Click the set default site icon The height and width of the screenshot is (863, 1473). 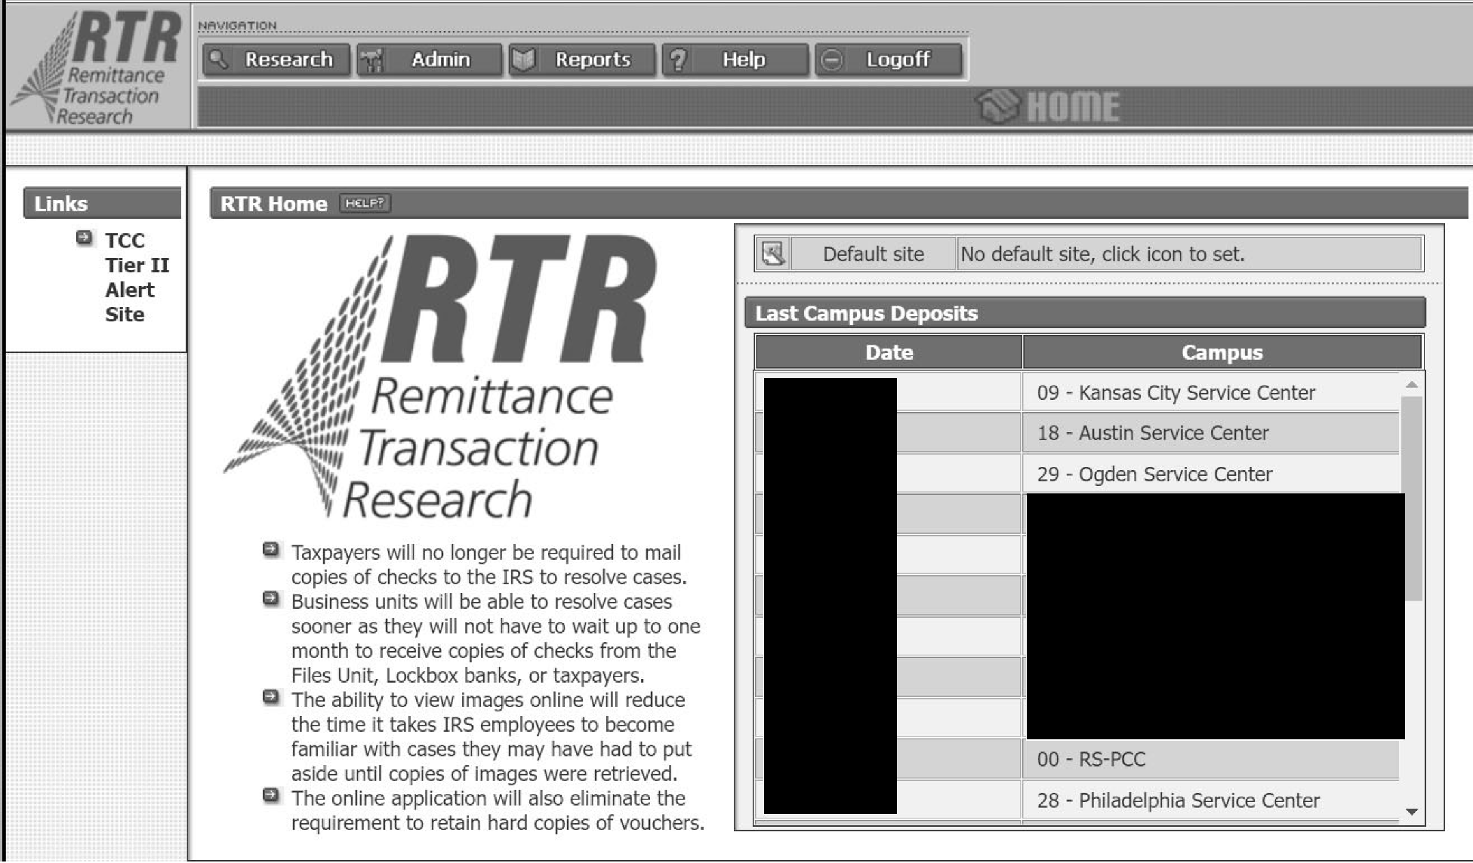(x=773, y=254)
